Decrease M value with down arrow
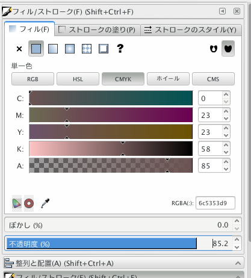The image size is (251, 278). (x=226, y=119)
